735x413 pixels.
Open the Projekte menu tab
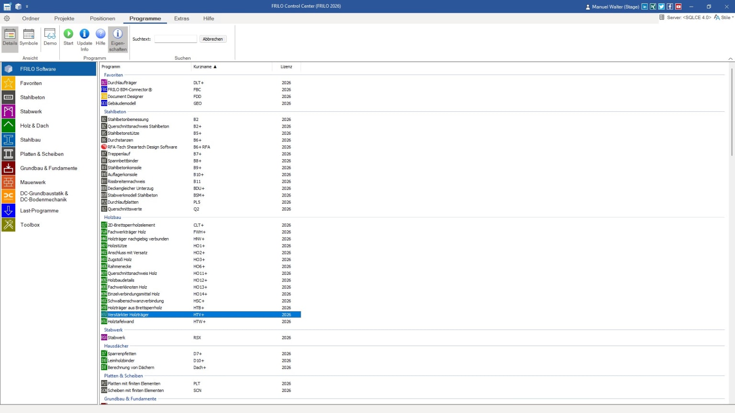click(64, 19)
